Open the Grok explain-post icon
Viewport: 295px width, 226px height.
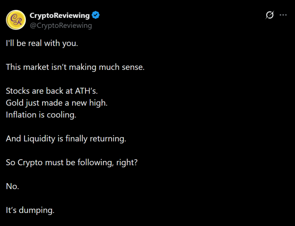[269, 15]
